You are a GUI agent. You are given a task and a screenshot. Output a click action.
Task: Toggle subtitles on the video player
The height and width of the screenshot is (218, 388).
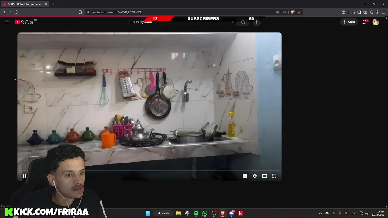coord(245,176)
